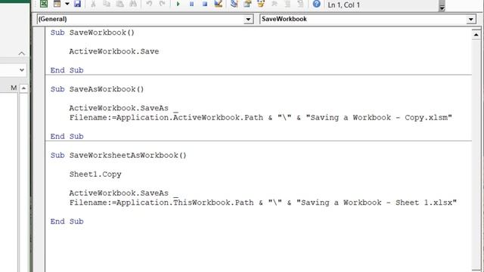484x272 pixels.
Task: Open VBA Help with the question mark icon
Action: click(316, 4)
